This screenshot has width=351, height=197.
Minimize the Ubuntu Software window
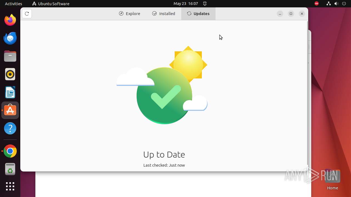[280, 14]
